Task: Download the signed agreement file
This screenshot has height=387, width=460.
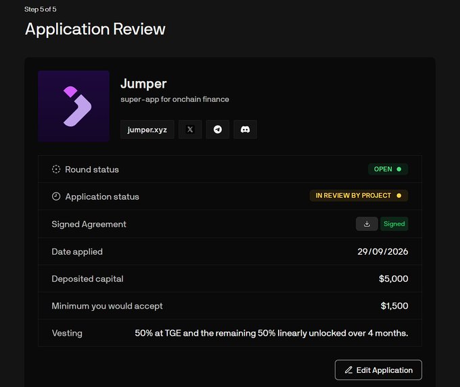Action: pyautogui.click(x=367, y=224)
